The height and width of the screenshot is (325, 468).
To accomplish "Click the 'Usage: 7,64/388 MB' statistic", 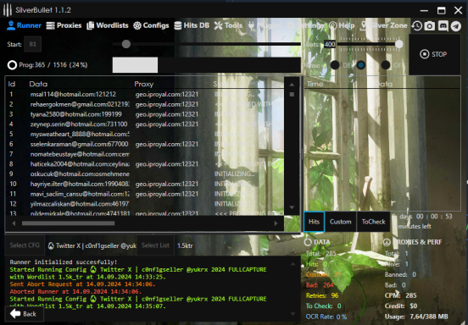I will tap(416, 317).
